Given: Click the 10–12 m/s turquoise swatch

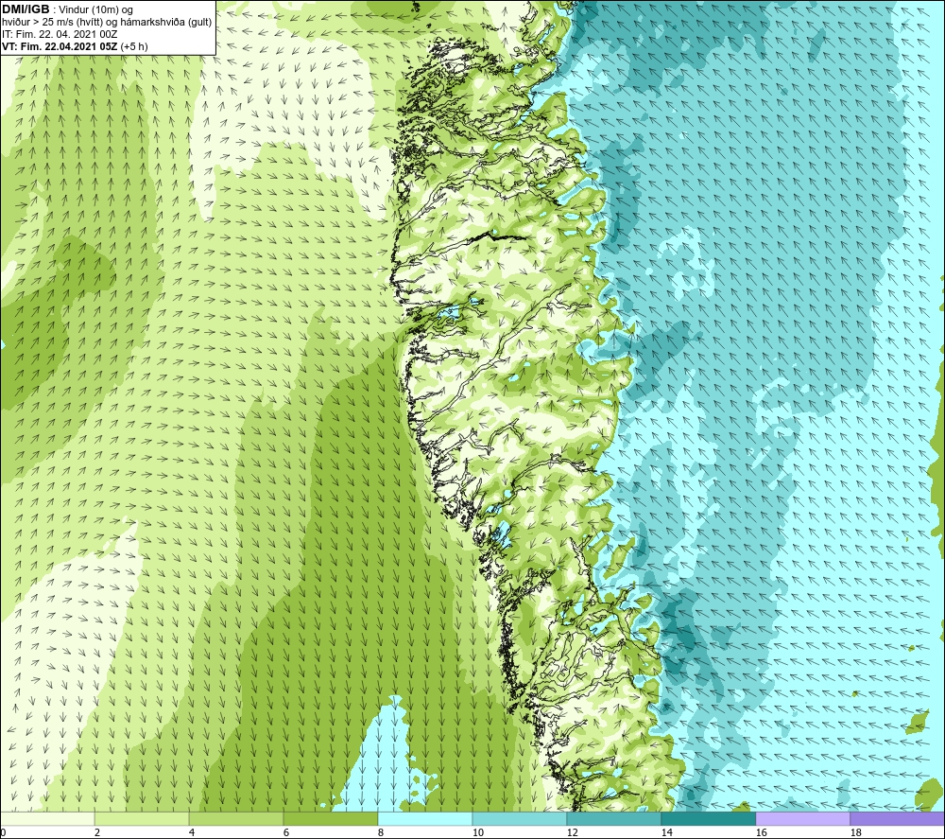Looking at the screenshot, I should 519,818.
